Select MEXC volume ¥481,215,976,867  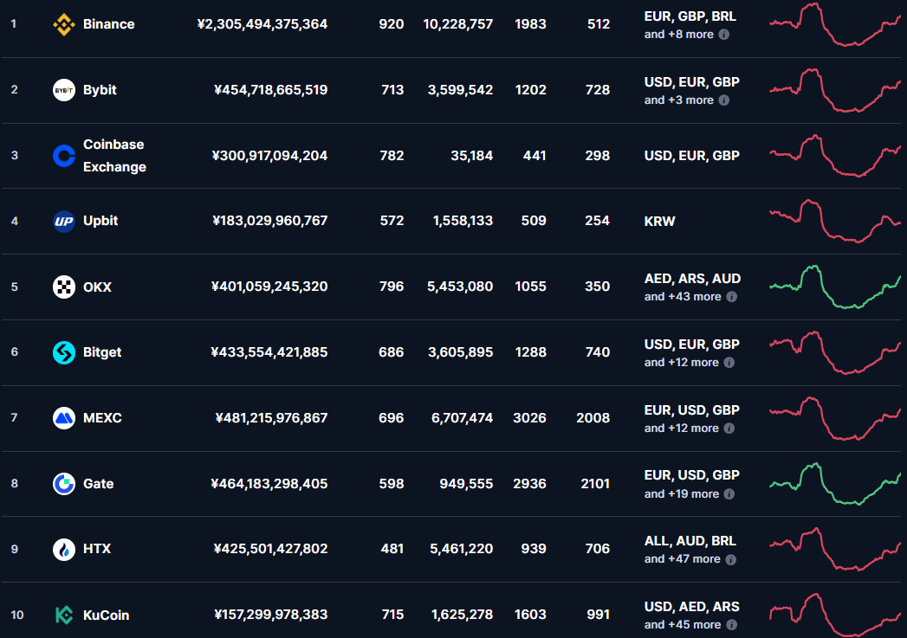point(271,418)
